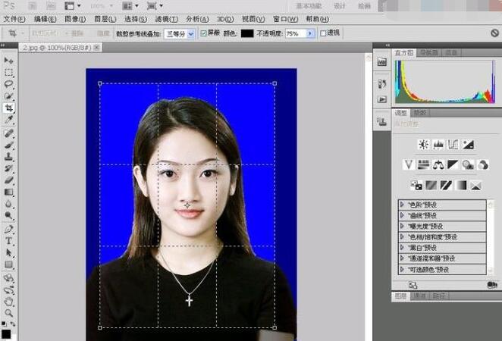Select the Gradient tool
Viewport: 502px width, 341px height.
(8, 192)
